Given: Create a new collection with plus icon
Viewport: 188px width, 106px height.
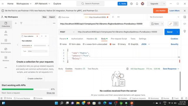Looking at the screenshot, I should pyautogui.click(x=16, y=23).
